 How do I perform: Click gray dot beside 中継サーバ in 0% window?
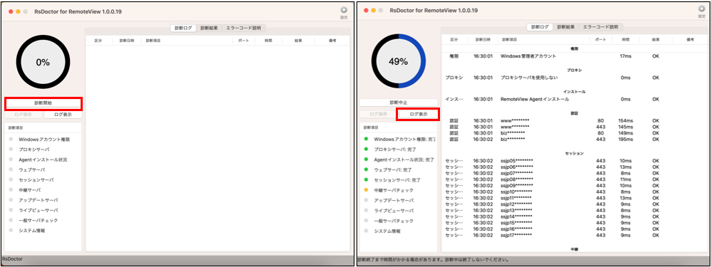[11, 189]
